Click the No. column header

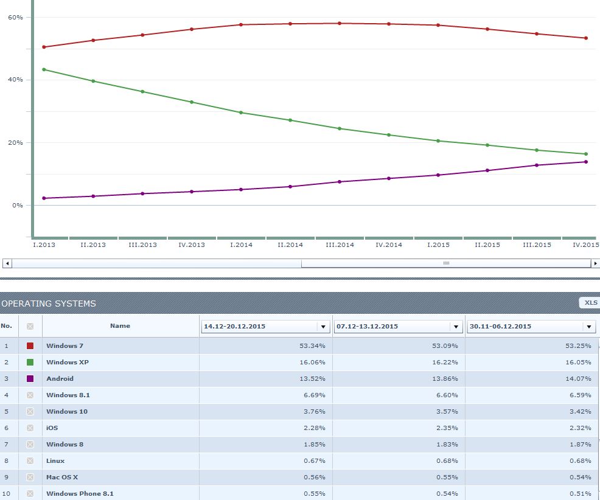(x=7, y=326)
